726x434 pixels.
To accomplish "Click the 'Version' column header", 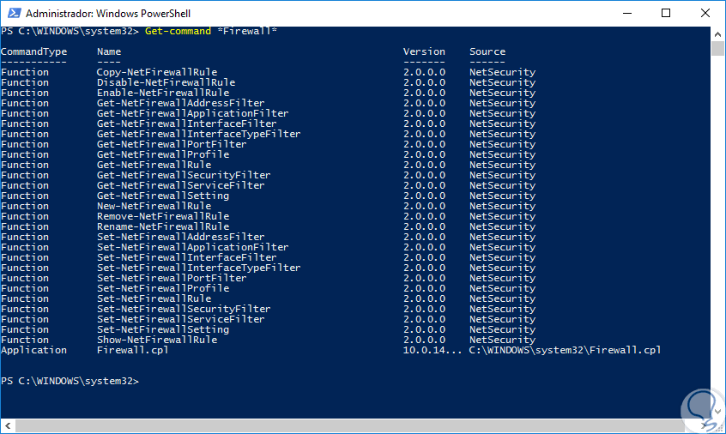I will tap(424, 51).
